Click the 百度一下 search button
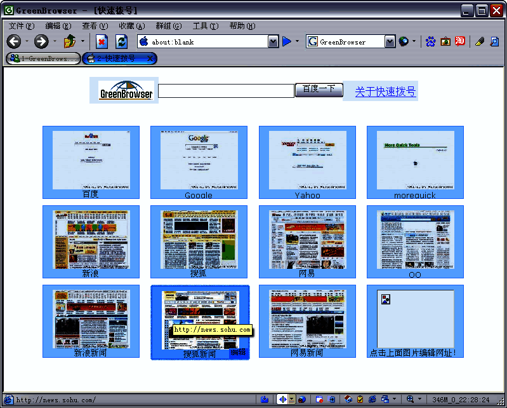Screen dimensions: 507x408 (x=319, y=90)
